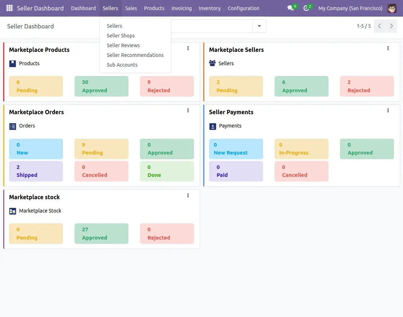Select Sub Accounts from the Sellers menu
This screenshot has width=403, height=317.
pyautogui.click(x=122, y=64)
